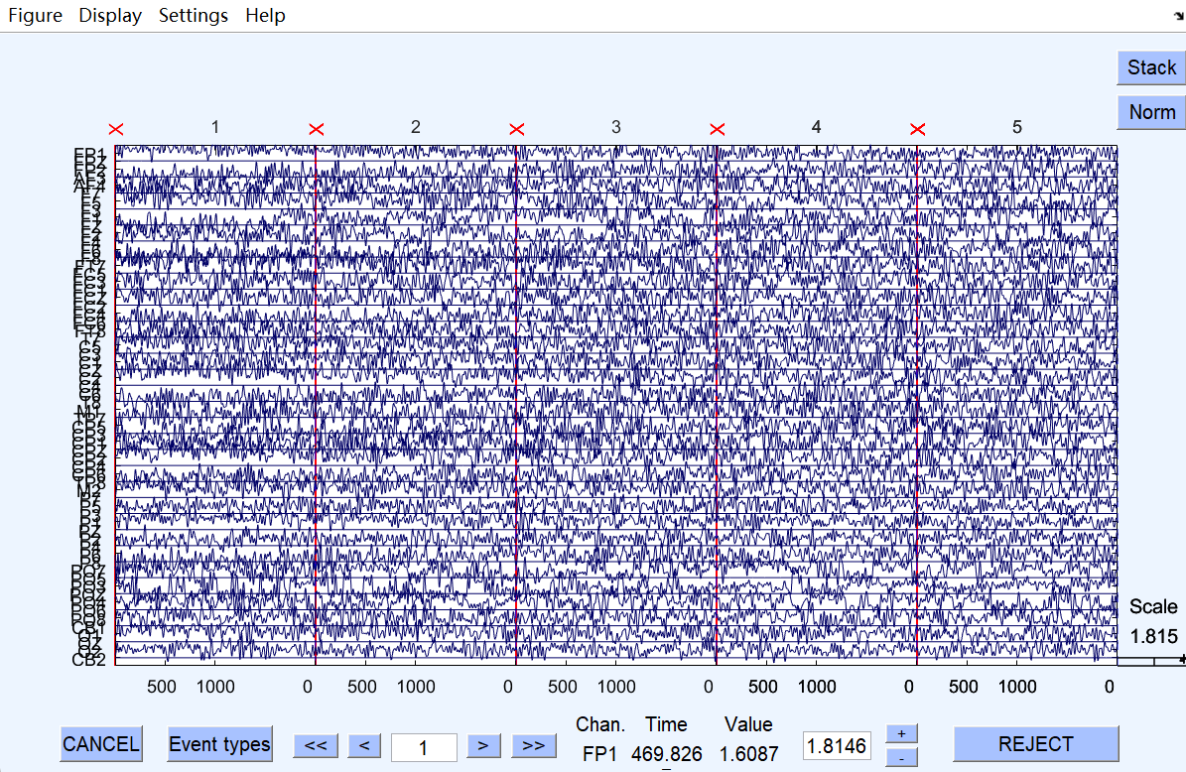This screenshot has width=1186, height=772.
Task: Select the epoch 4 number label above the plot
Action: point(816,127)
